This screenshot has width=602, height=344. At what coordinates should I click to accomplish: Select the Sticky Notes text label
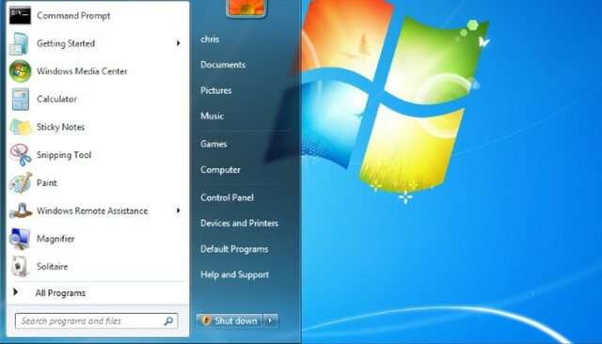[x=60, y=127]
